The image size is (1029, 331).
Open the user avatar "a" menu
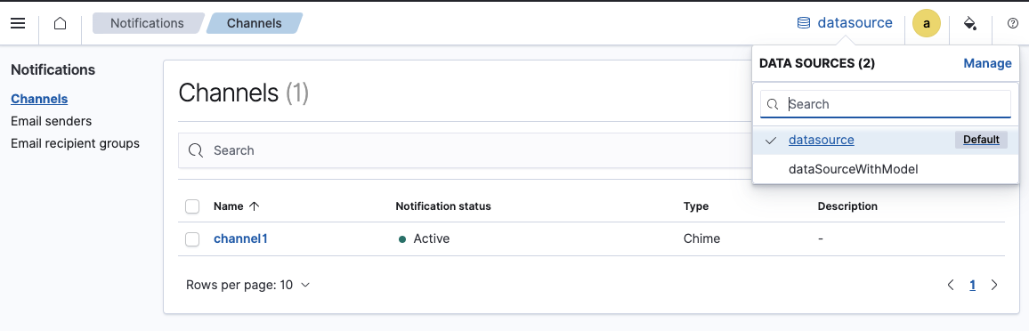click(x=927, y=24)
